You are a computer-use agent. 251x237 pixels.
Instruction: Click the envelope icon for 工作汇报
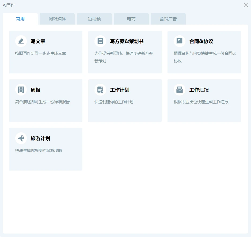(180, 90)
